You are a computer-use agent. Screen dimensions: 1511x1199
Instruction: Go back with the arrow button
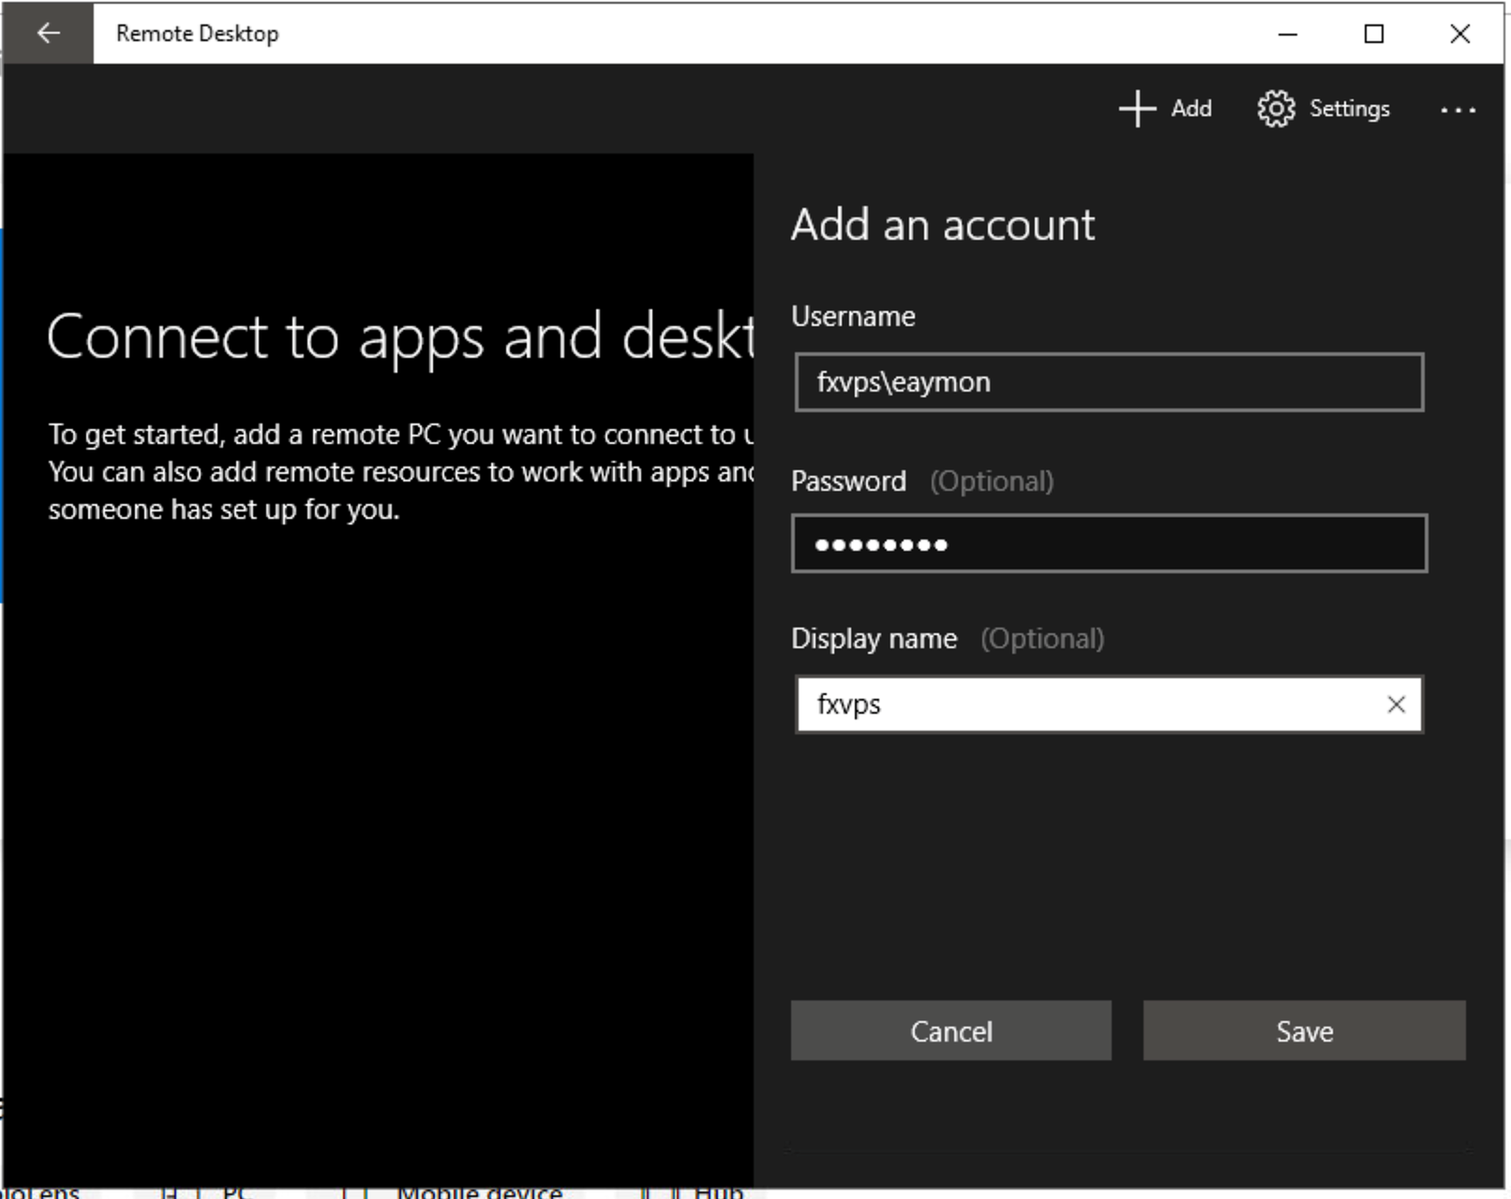[x=48, y=34]
